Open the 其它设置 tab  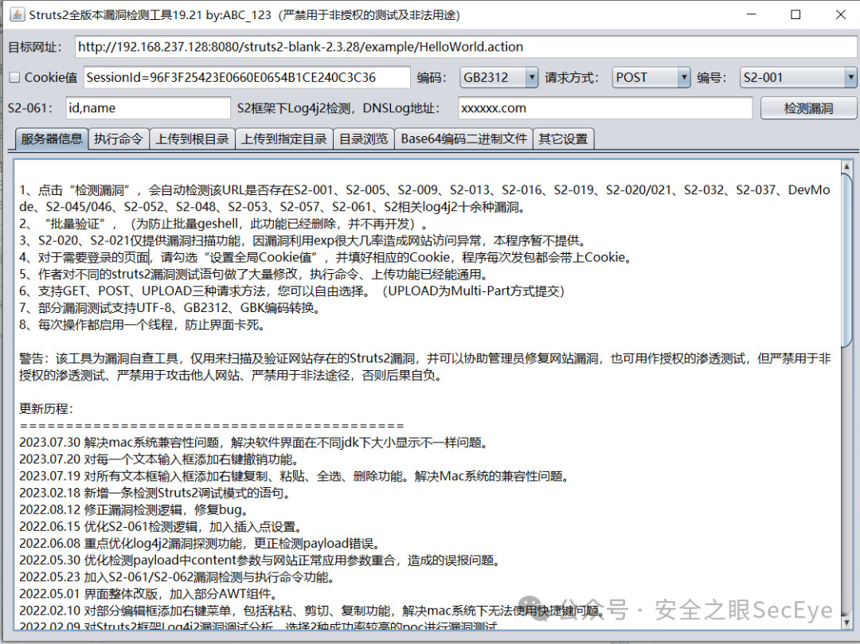click(563, 139)
